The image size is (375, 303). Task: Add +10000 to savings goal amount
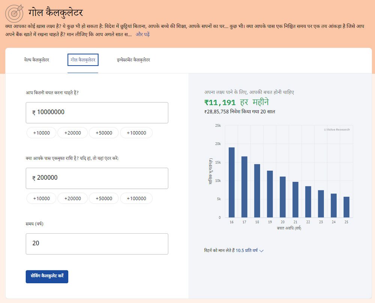41,133
